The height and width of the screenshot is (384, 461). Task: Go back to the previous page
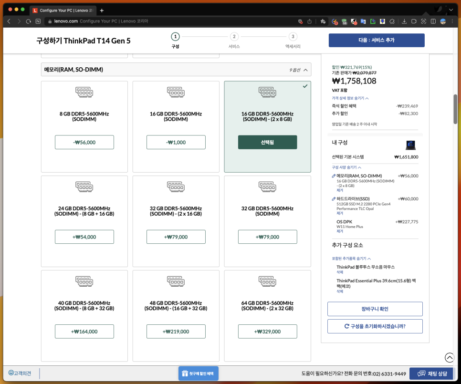(x=9, y=21)
